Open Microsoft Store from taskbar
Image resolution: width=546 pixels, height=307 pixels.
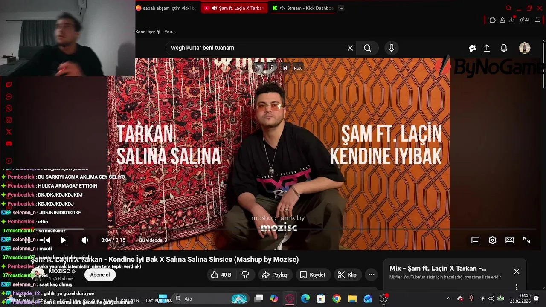click(321, 299)
